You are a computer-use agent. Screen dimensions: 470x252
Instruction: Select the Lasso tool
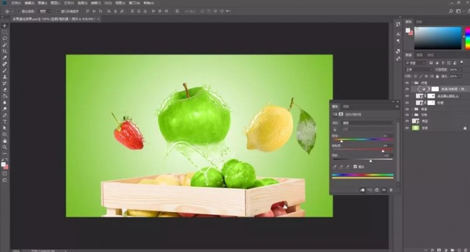[5, 39]
